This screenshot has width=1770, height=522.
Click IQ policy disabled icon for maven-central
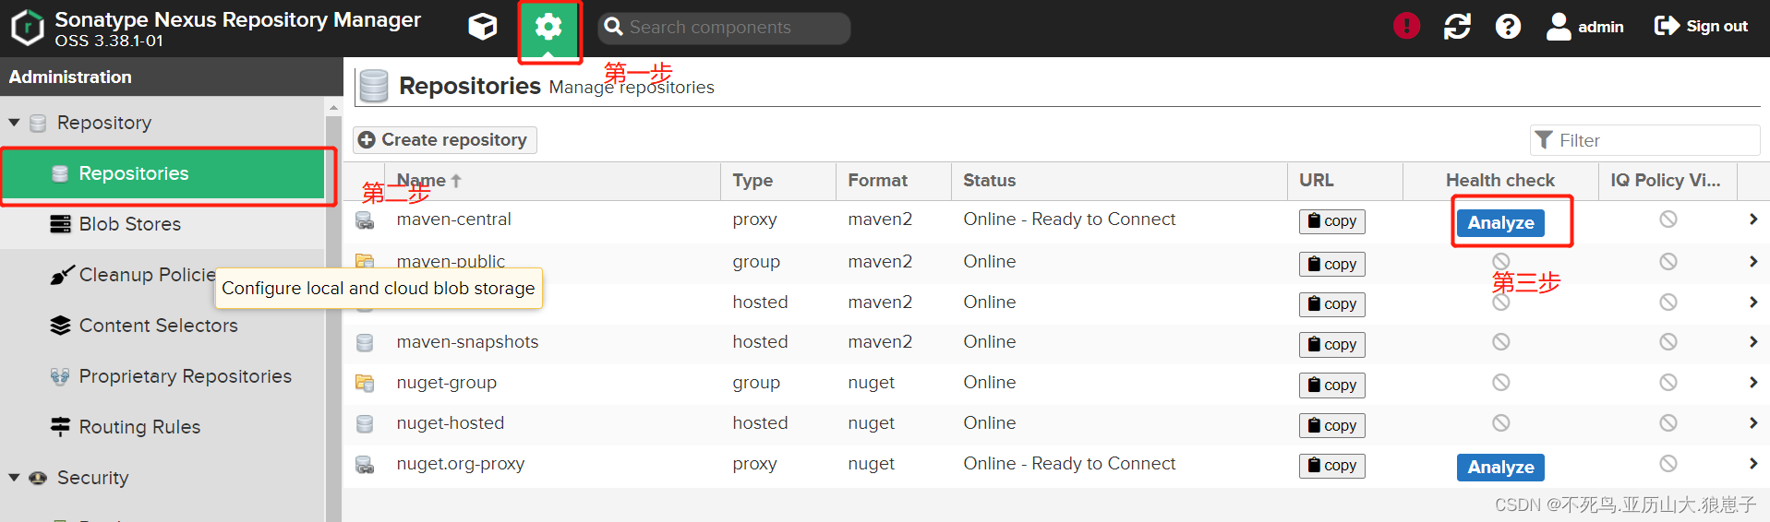[1668, 219]
